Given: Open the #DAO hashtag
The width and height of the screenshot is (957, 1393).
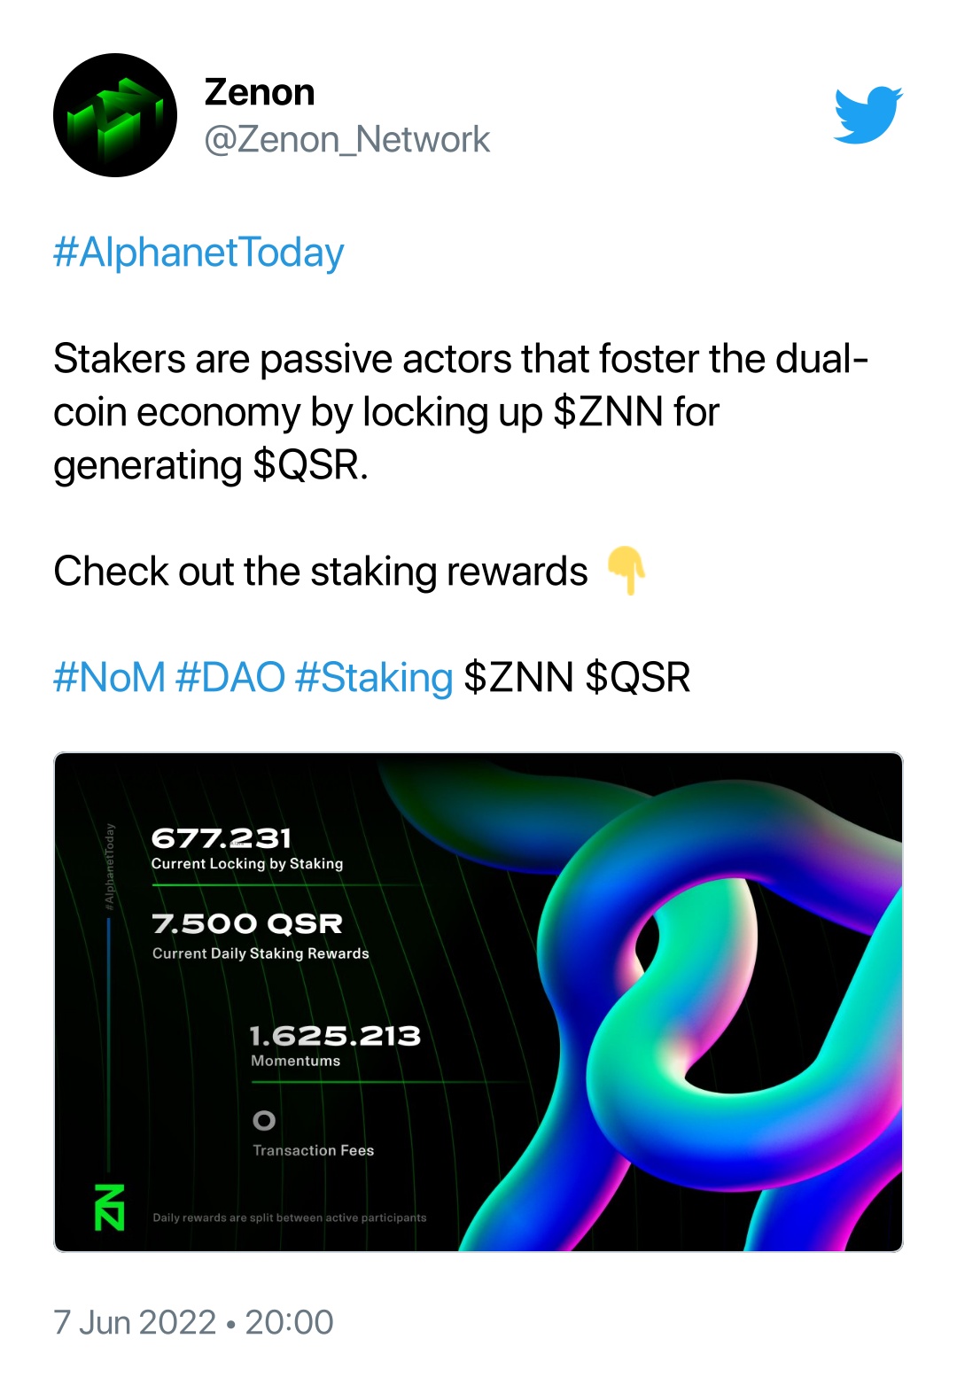Looking at the screenshot, I should click(230, 678).
